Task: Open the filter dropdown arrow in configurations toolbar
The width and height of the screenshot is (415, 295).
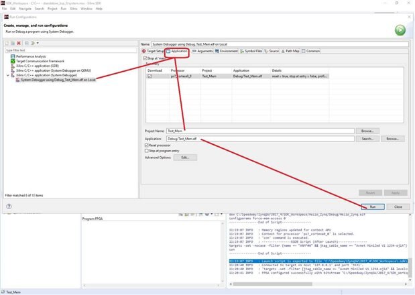Action: tap(36, 43)
